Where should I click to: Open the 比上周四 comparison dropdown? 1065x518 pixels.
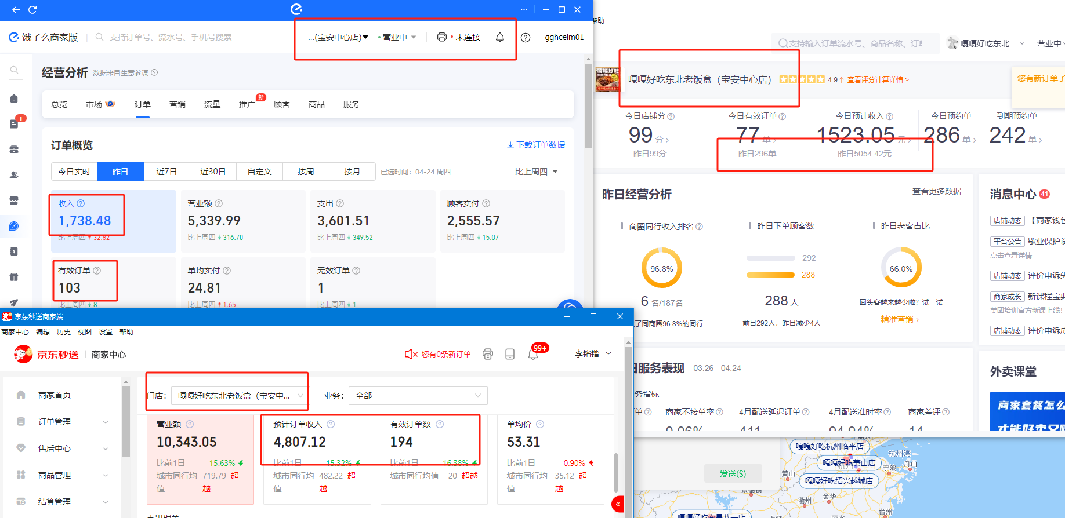click(536, 172)
